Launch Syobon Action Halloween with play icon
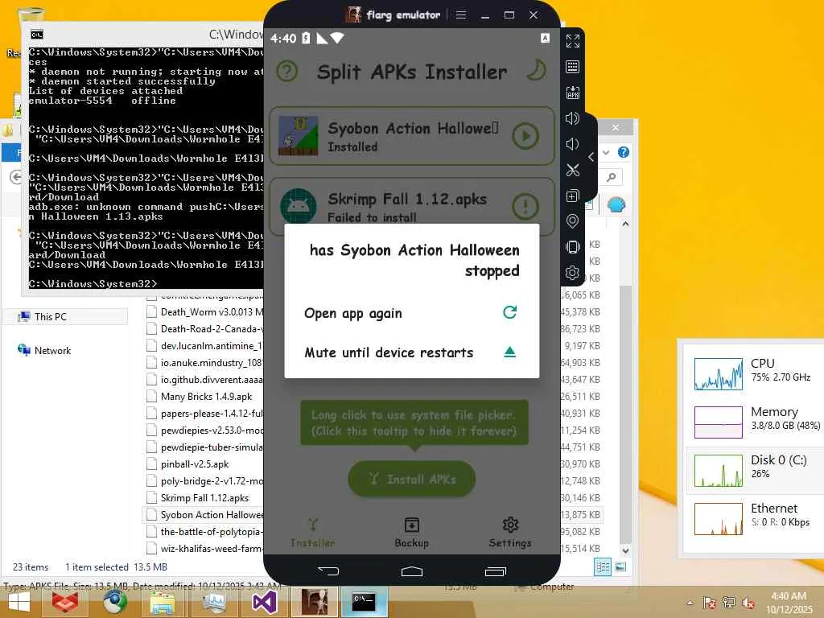824x618 pixels. coord(525,136)
